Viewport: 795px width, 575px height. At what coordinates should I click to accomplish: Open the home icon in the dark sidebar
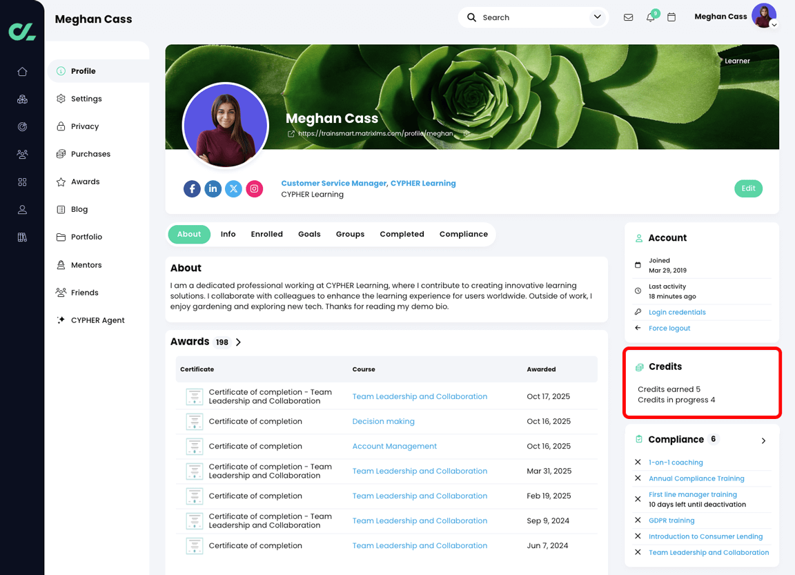pyautogui.click(x=22, y=71)
